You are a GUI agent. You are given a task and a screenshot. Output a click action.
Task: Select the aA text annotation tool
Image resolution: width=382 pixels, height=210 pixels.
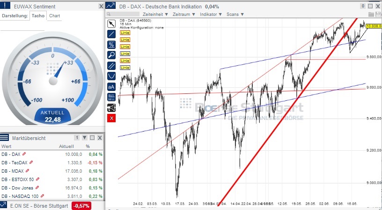click(x=111, y=87)
